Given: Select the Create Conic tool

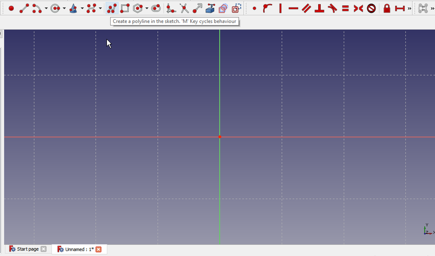Looking at the screenshot, I should [x=73, y=9].
